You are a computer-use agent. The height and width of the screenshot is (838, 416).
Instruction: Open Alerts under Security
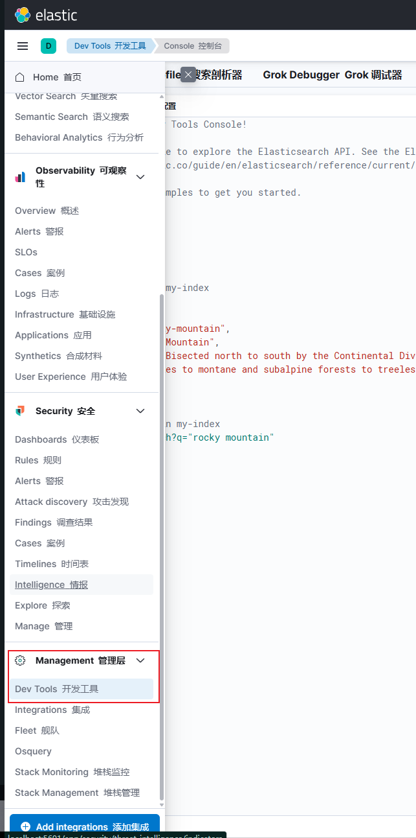pos(39,481)
